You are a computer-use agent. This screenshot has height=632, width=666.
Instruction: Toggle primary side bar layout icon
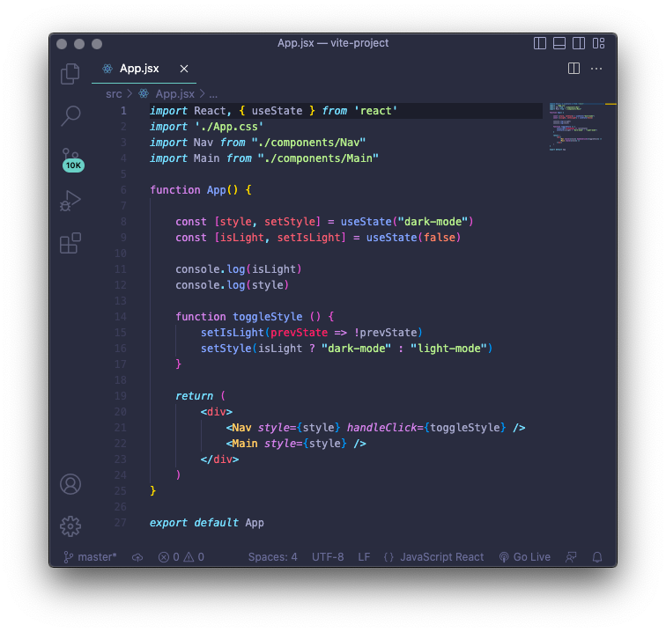(x=540, y=43)
